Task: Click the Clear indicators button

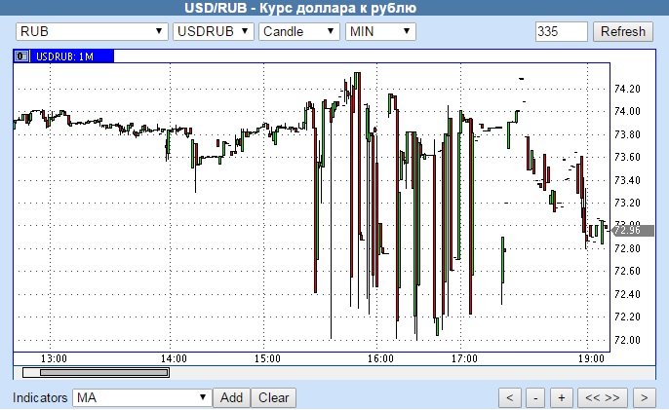Action: pos(273,397)
